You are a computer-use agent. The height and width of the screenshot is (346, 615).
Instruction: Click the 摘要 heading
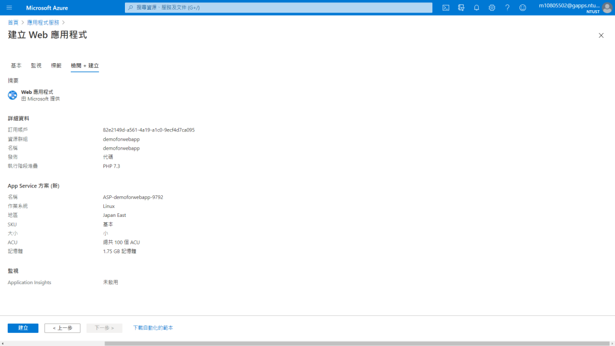(x=13, y=80)
